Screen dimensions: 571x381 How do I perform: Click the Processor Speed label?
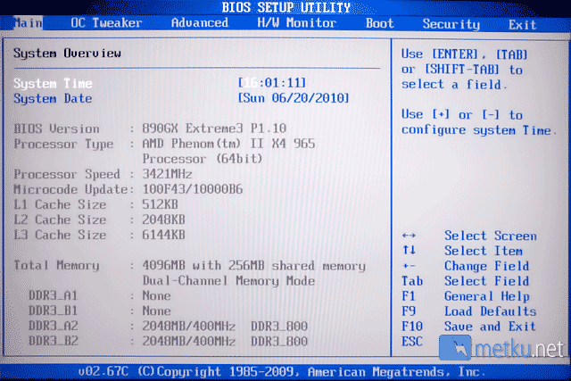(67, 175)
